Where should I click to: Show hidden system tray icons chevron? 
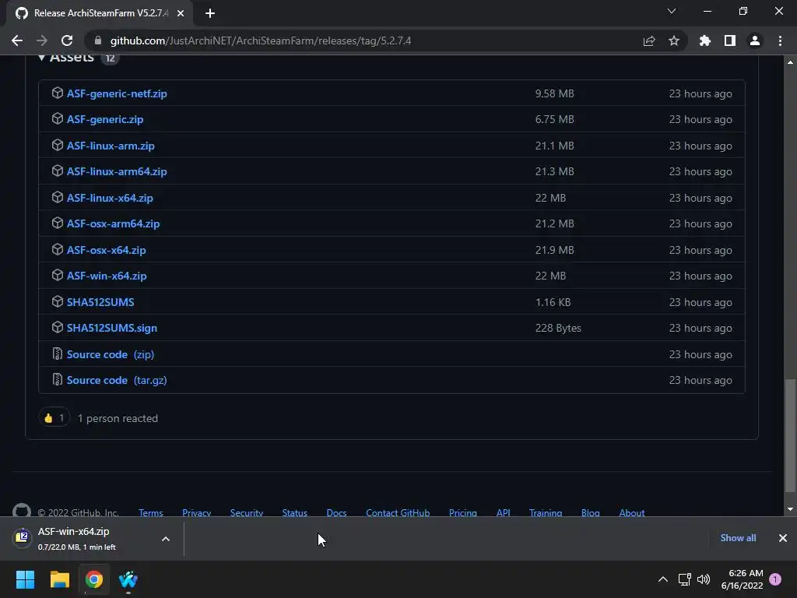tap(663, 579)
